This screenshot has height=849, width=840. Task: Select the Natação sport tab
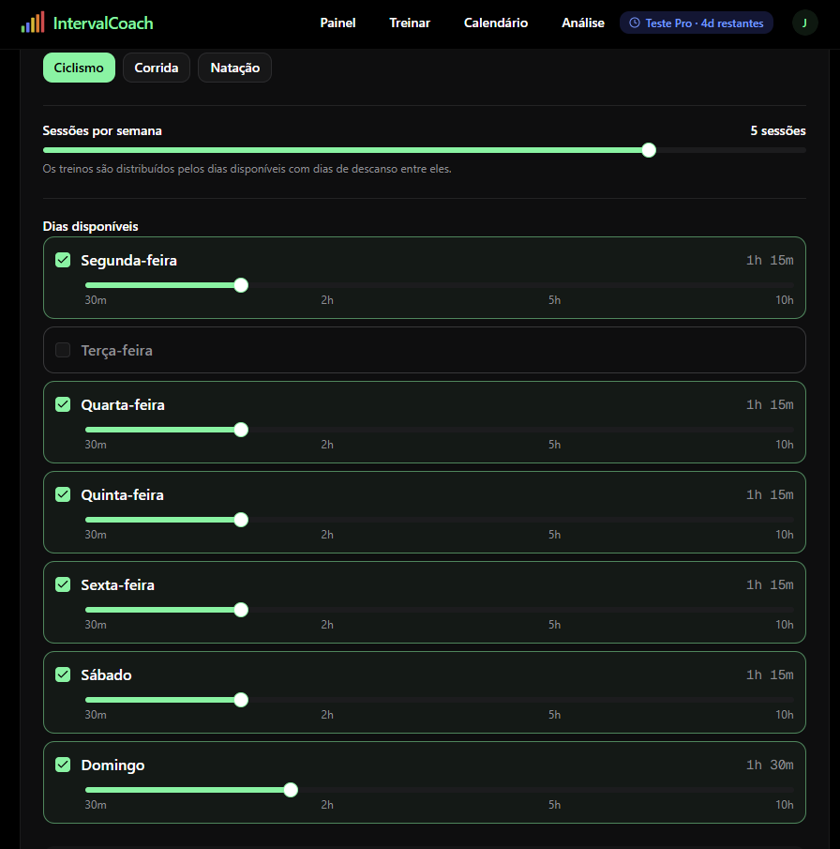click(235, 68)
